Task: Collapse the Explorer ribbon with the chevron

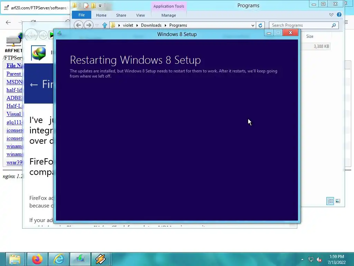Action: coord(331,15)
